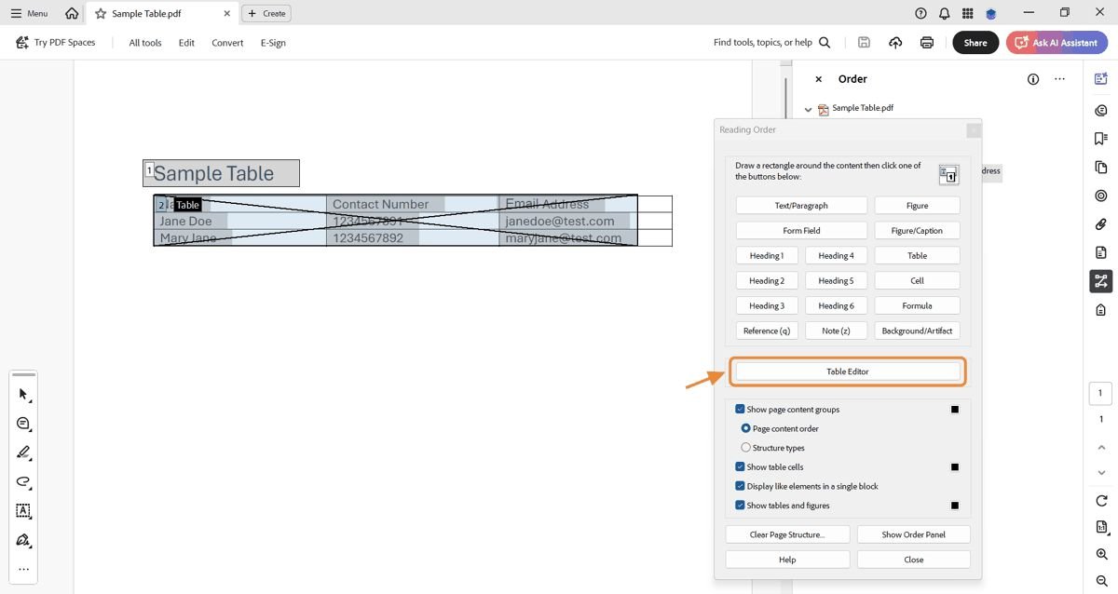Open the Order panel more options menu
The image size is (1118, 594).
[1059, 79]
